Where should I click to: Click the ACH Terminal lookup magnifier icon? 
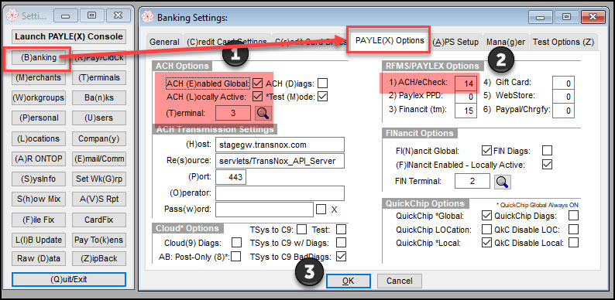click(x=263, y=113)
